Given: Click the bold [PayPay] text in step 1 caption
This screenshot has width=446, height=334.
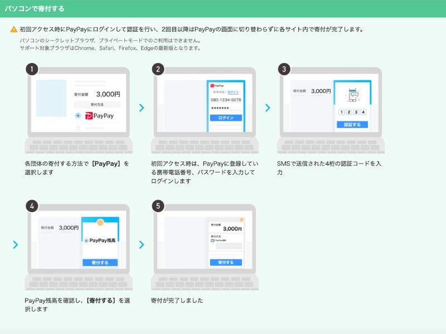Looking at the screenshot, I should coord(106,164).
